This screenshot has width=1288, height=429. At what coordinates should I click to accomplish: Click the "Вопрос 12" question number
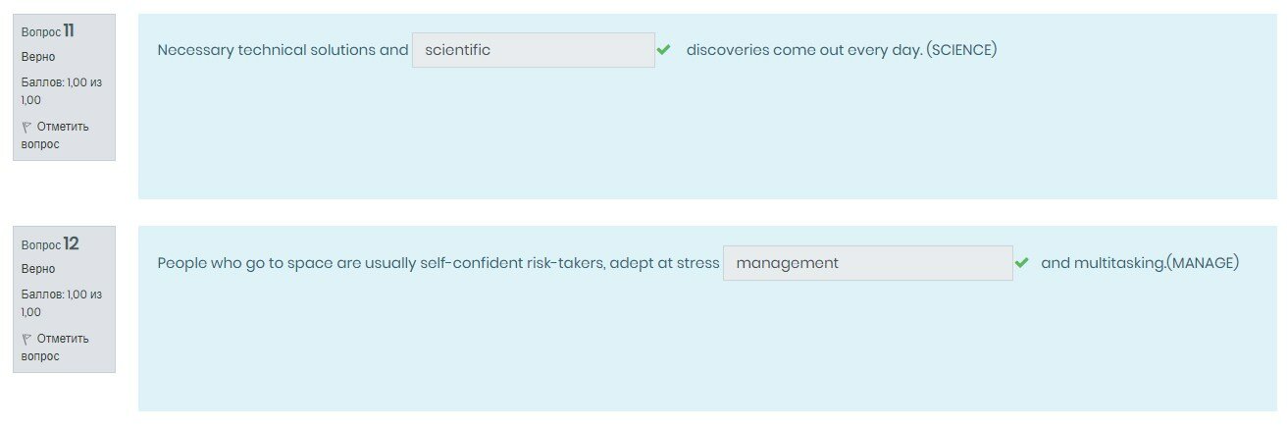coord(50,243)
